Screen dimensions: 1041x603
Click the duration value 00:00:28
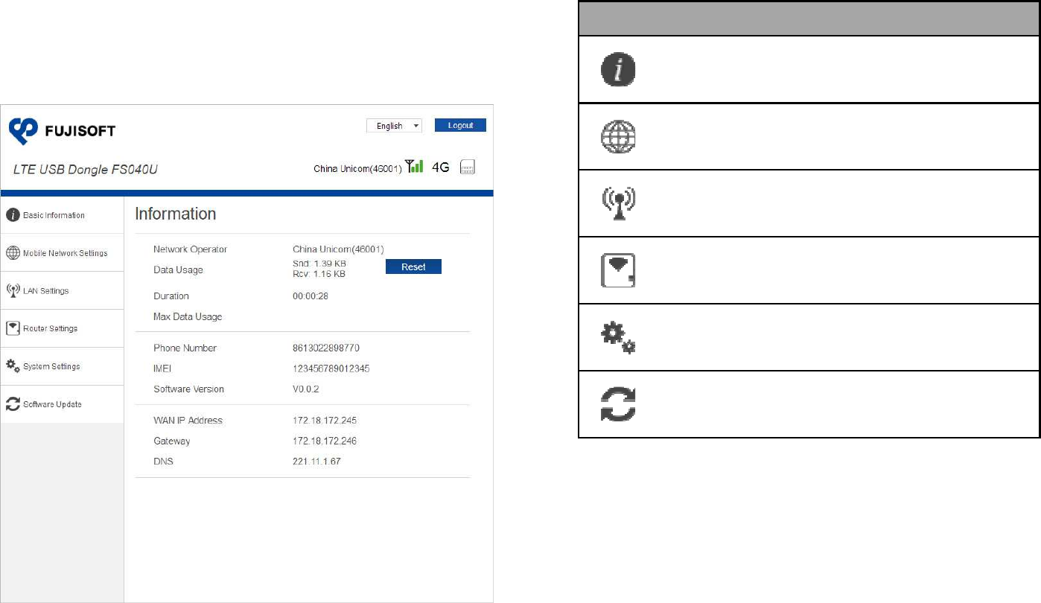click(311, 296)
